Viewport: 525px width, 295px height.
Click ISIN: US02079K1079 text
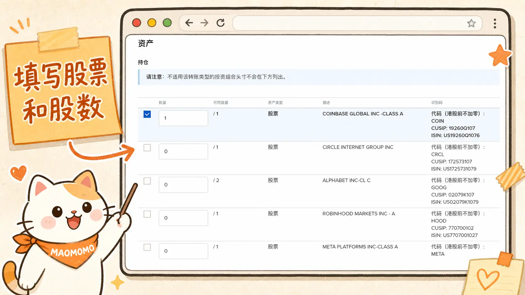point(455,202)
